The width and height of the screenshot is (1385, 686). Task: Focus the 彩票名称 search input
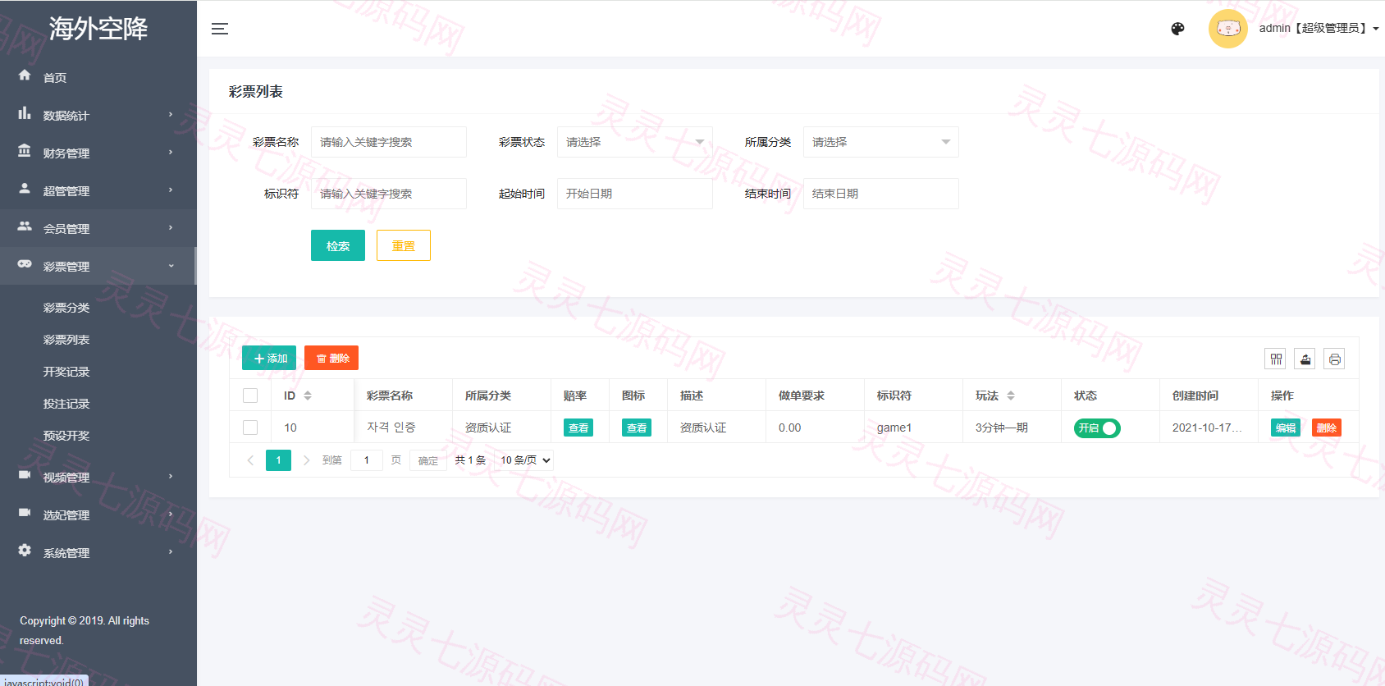click(x=389, y=142)
